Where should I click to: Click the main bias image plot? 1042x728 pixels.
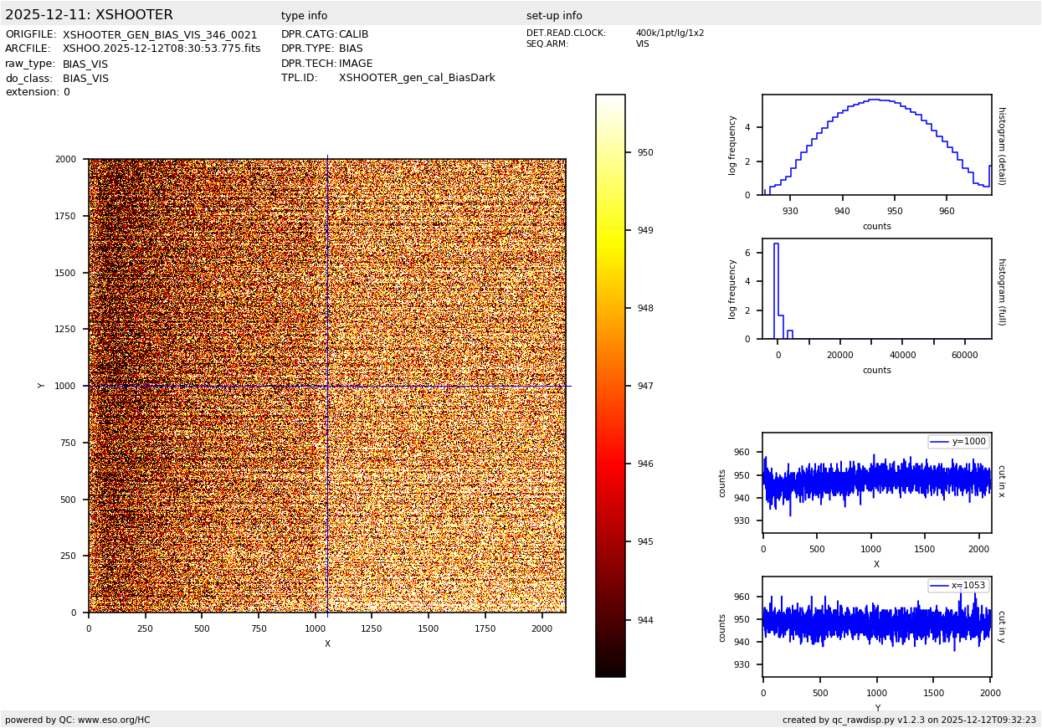[x=326, y=385]
